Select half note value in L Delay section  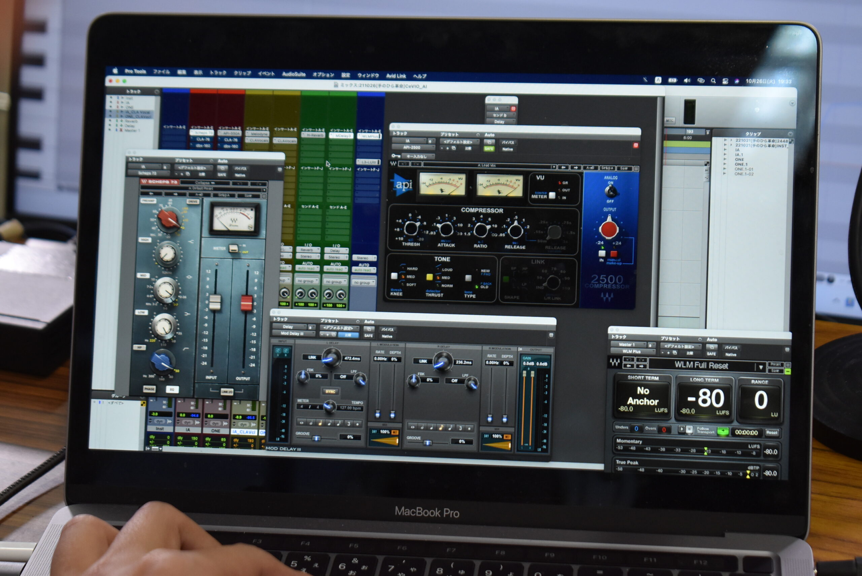coord(311,423)
